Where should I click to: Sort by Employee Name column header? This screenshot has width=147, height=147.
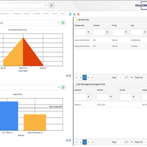[80, 25]
